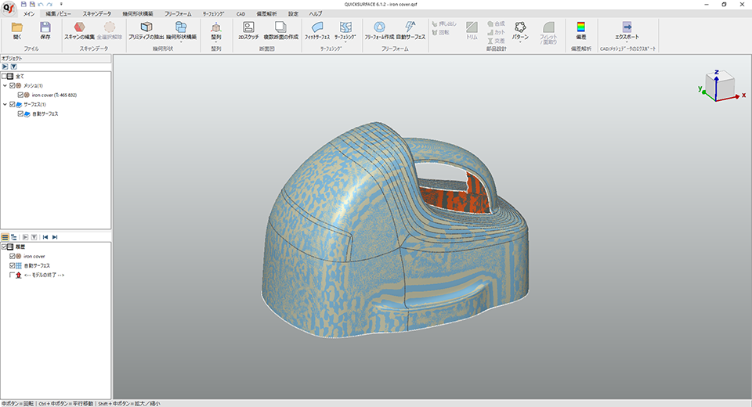Switch to the スキャンデータ ribbon tab

tap(99, 14)
